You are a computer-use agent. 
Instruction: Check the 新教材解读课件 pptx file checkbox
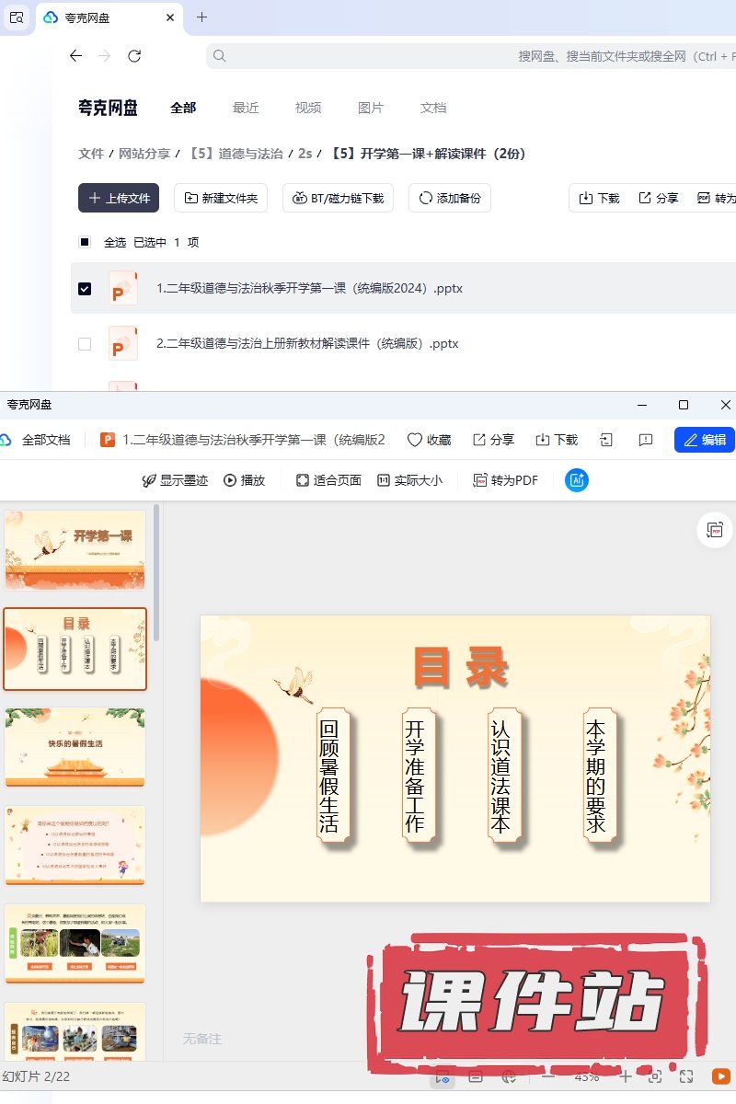(85, 344)
